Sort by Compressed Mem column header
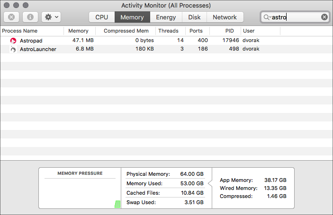 (126, 31)
